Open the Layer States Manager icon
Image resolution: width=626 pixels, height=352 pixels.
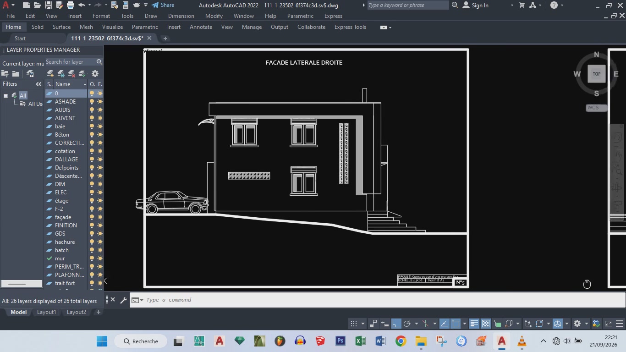(x=30, y=73)
